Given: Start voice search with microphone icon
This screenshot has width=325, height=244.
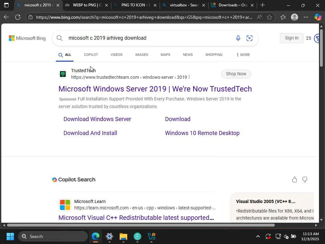Looking at the screenshot, I should 238,38.
